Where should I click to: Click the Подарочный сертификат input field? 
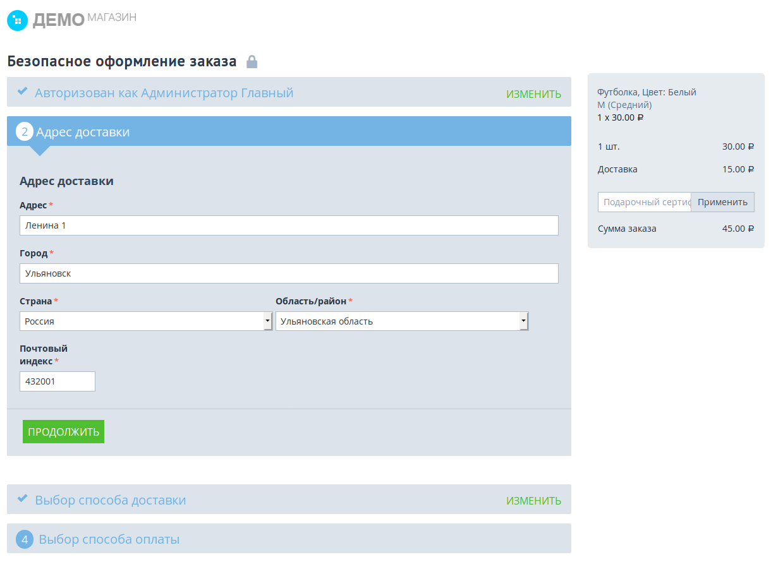tap(644, 202)
